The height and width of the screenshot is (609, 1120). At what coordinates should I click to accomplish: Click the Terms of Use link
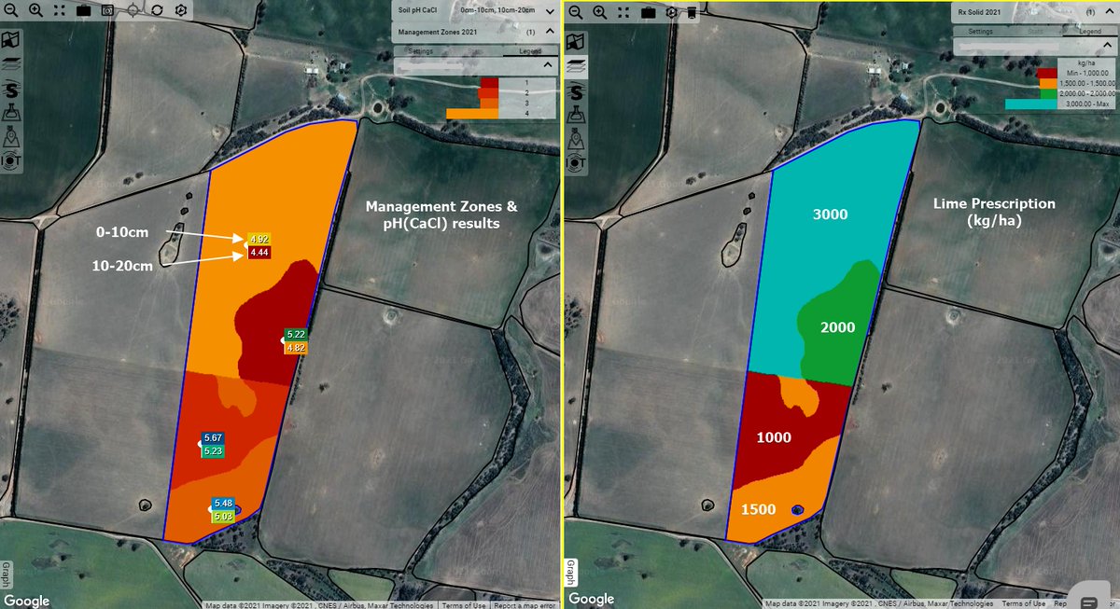(464, 603)
